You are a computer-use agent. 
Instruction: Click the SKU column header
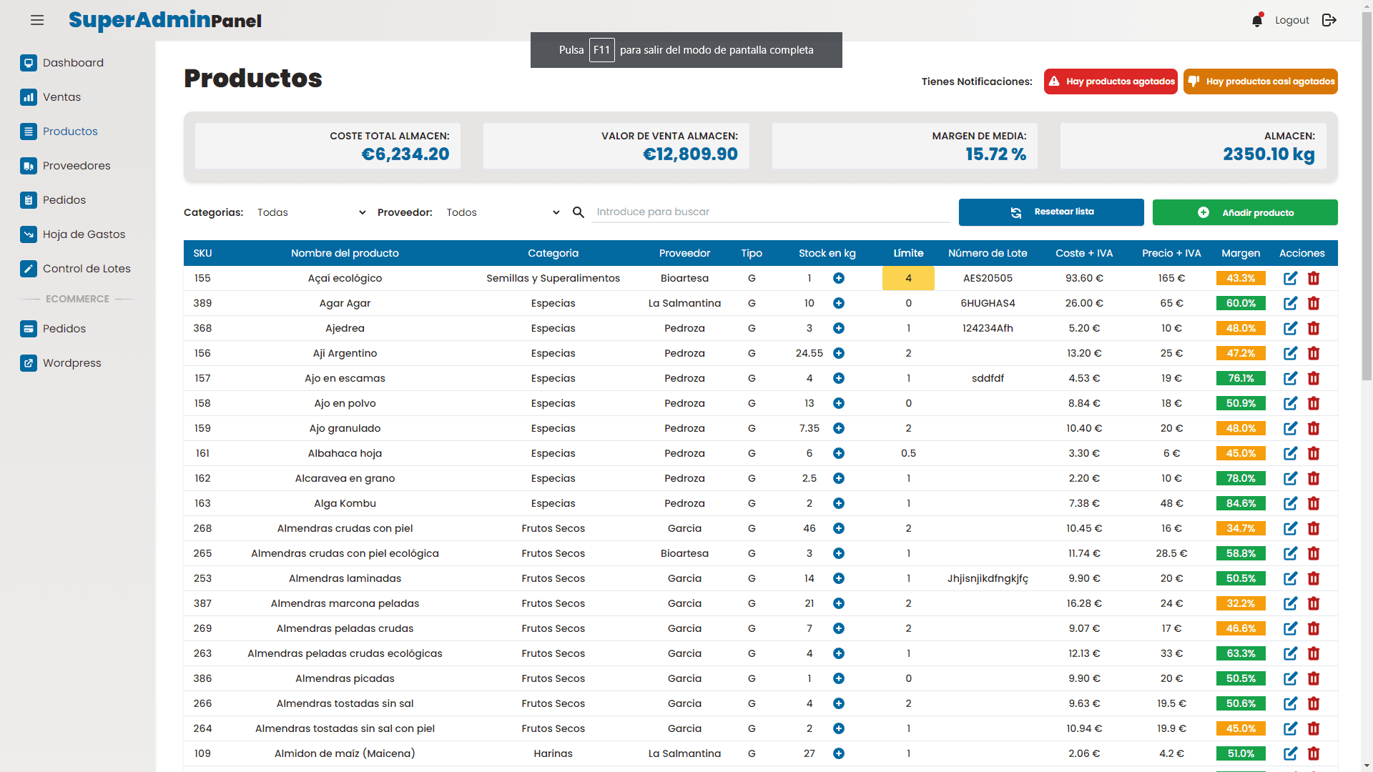(202, 253)
